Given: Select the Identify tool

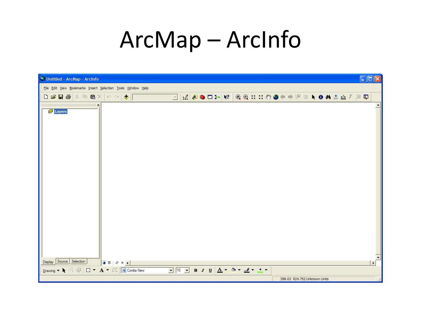Looking at the screenshot, I should pos(321,97).
